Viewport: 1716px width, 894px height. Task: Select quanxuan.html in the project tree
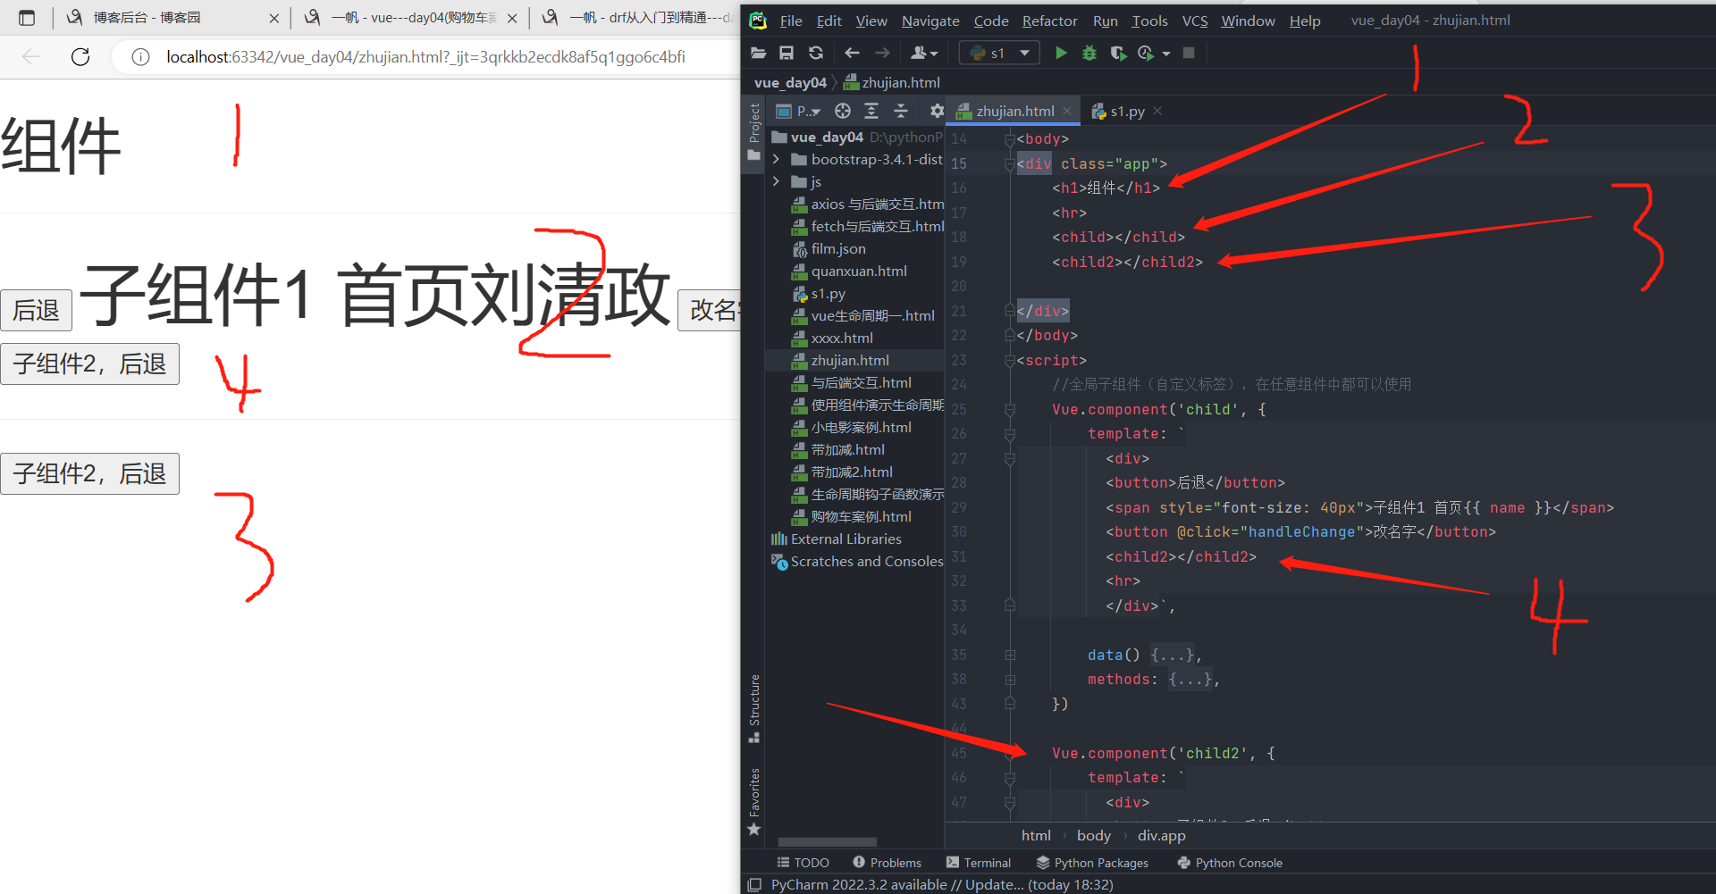[x=859, y=272]
